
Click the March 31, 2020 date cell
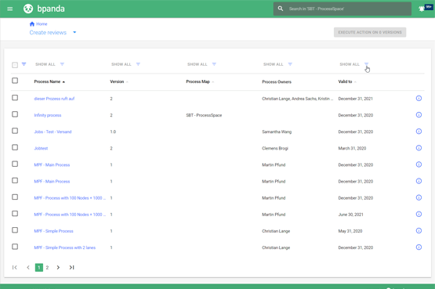click(x=352, y=148)
